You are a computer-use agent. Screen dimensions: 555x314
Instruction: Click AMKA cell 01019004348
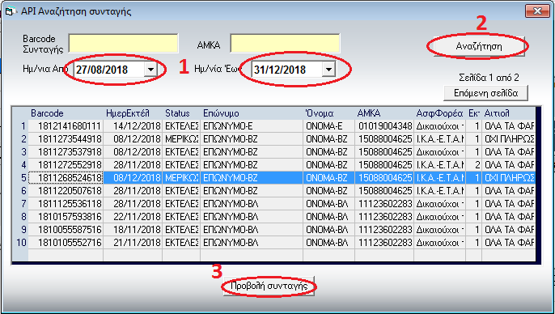tap(384, 126)
